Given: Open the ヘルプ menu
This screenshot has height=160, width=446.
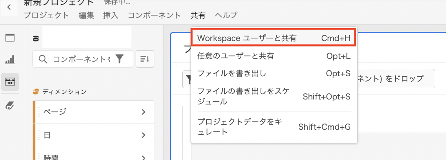Looking at the screenshot, I should [x=226, y=15].
